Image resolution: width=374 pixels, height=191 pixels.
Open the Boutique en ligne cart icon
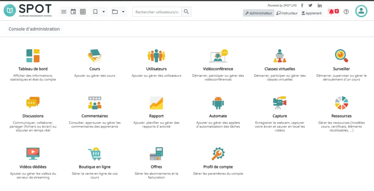coord(94,154)
